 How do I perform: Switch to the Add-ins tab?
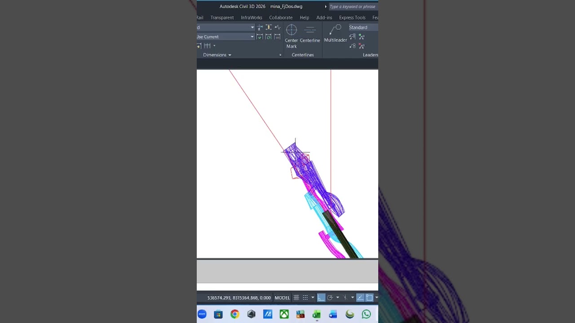point(324,17)
